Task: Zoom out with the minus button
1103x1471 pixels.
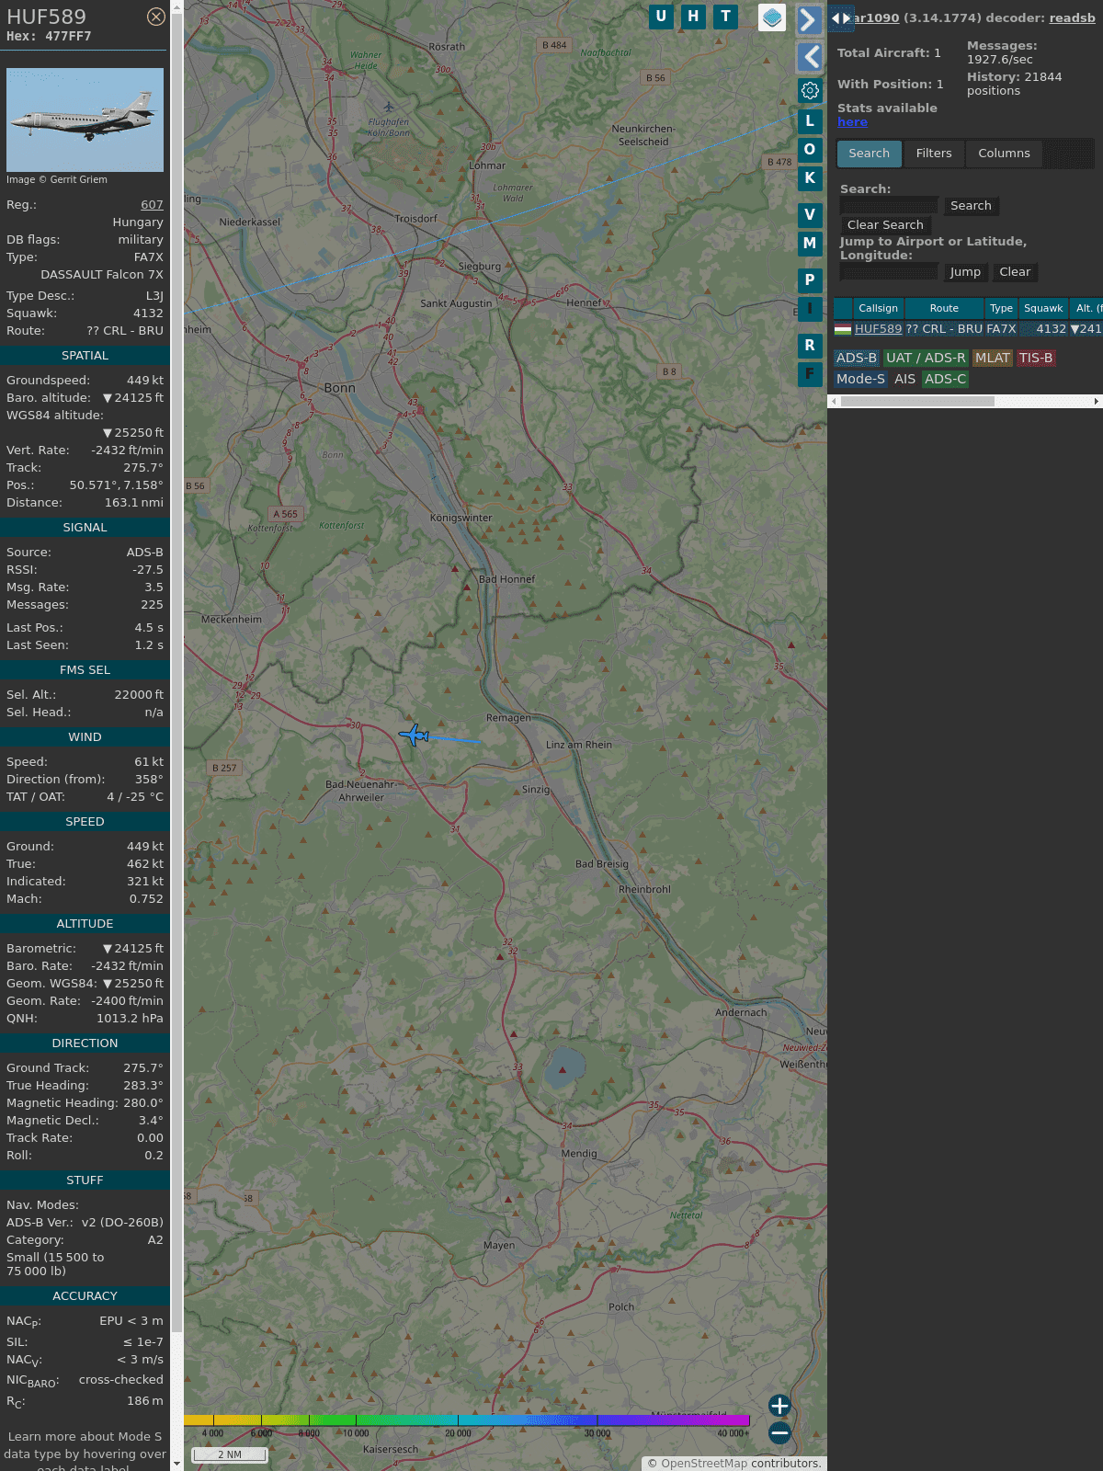Action: 779,1432
